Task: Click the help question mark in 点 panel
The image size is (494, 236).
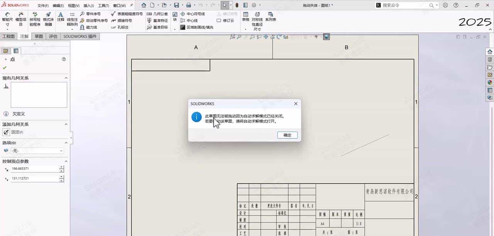Action: 64,59
